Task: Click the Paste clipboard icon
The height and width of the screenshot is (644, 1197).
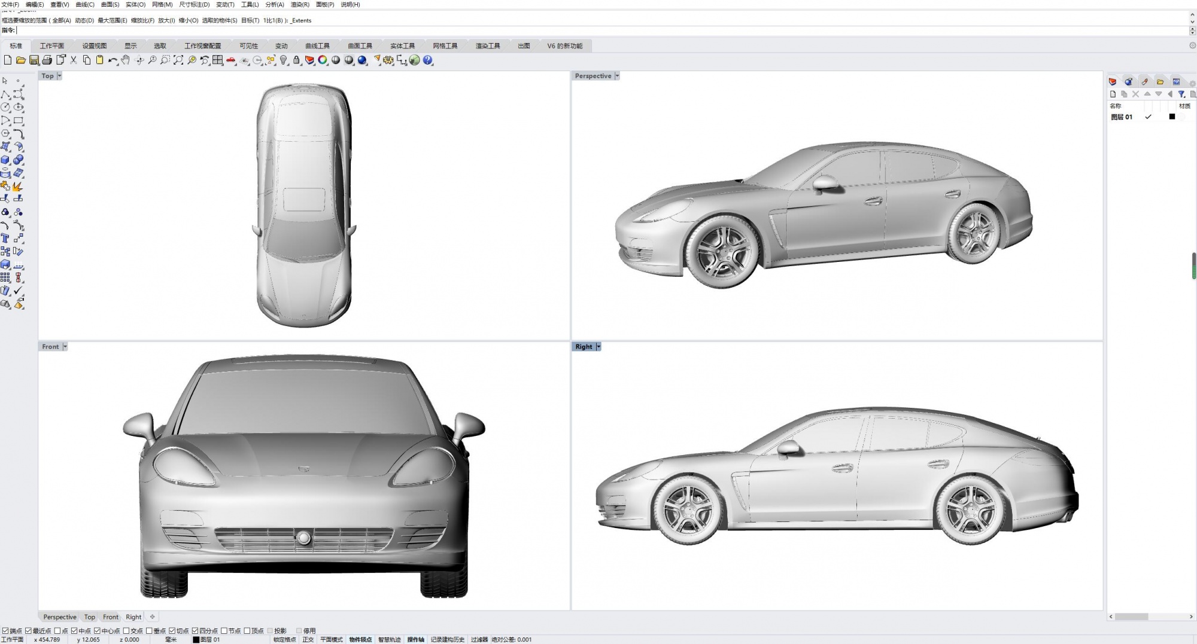Action: pos(100,60)
